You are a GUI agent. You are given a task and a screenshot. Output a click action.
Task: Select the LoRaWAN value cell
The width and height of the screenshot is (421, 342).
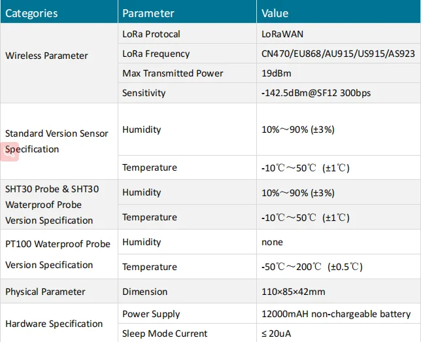point(283,34)
